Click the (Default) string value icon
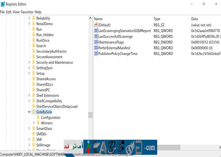This screenshot has height=157, width=221. pos(96,25)
